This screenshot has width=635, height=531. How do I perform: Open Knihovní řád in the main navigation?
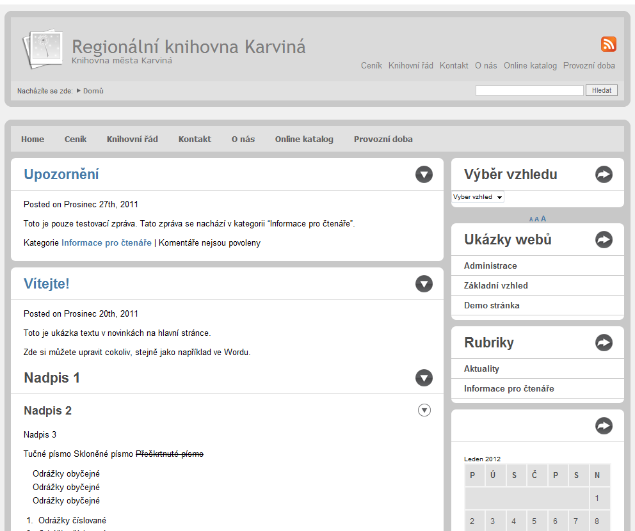(x=133, y=139)
